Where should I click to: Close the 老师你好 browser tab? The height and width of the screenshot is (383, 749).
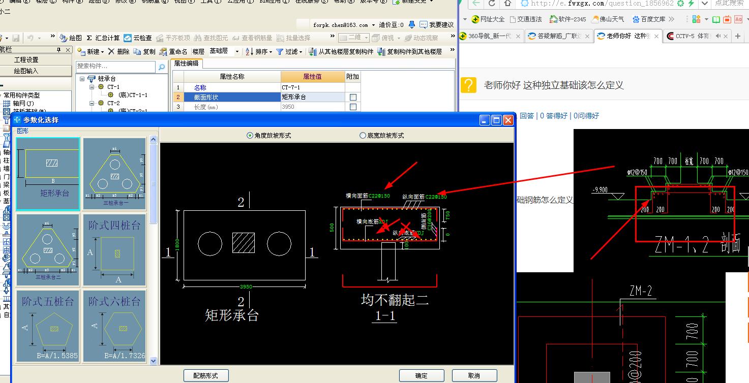[656, 36]
